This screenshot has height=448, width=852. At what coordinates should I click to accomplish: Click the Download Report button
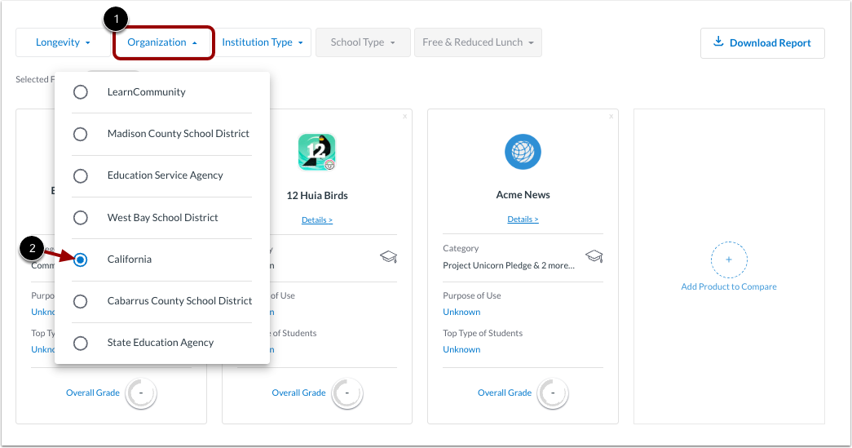(762, 43)
